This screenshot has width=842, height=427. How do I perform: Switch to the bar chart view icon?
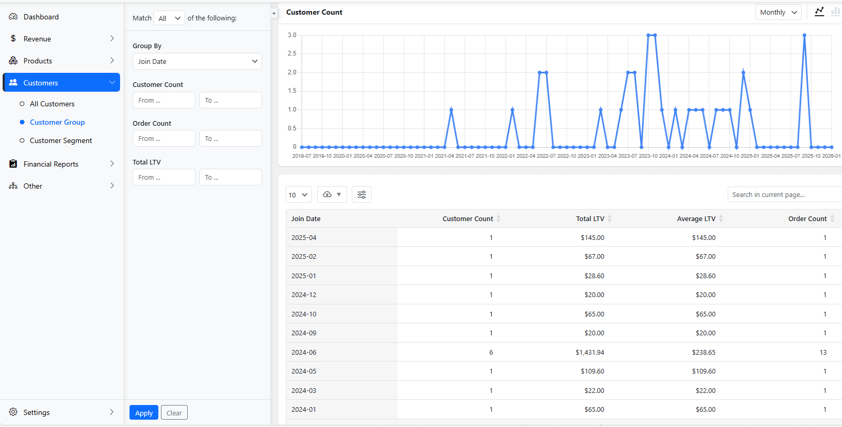(835, 12)
